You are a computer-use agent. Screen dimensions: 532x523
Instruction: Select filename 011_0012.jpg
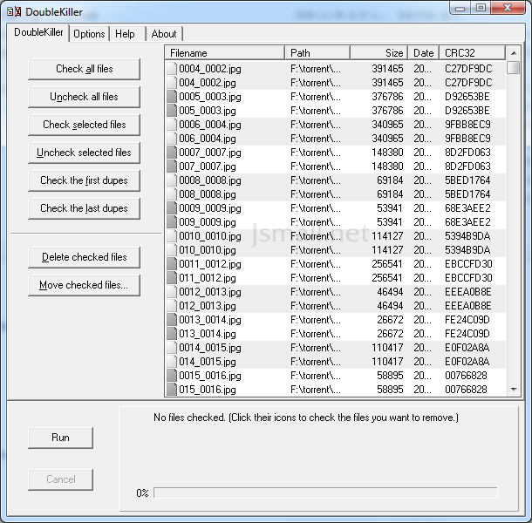point(208,278)
